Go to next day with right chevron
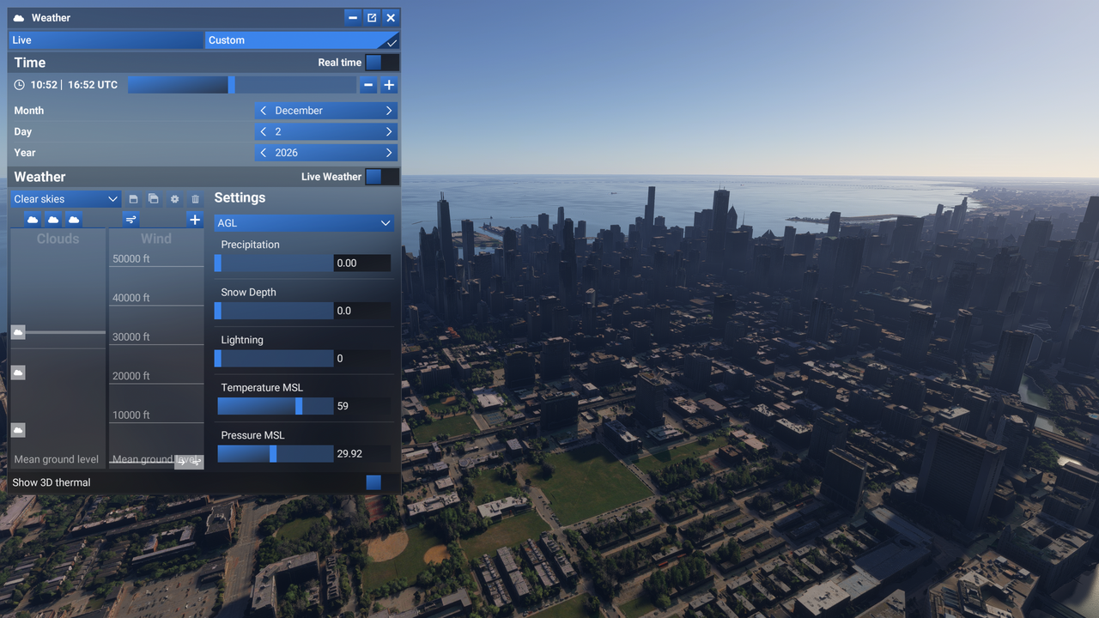 click(389, 132)
